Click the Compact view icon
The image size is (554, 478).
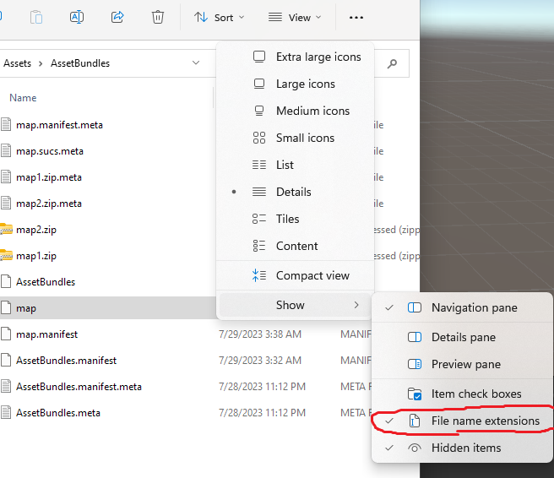pos(259,275)
